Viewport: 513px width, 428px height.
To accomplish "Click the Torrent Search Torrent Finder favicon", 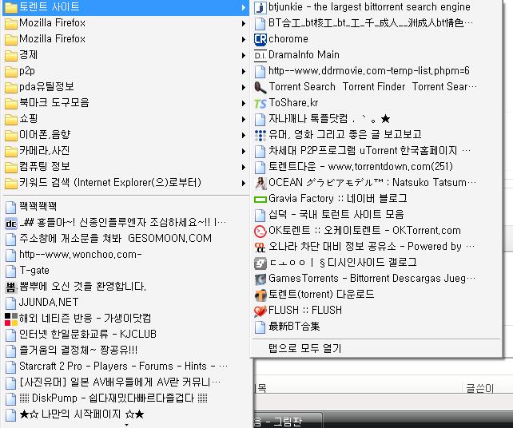I will tap(260, 87).
